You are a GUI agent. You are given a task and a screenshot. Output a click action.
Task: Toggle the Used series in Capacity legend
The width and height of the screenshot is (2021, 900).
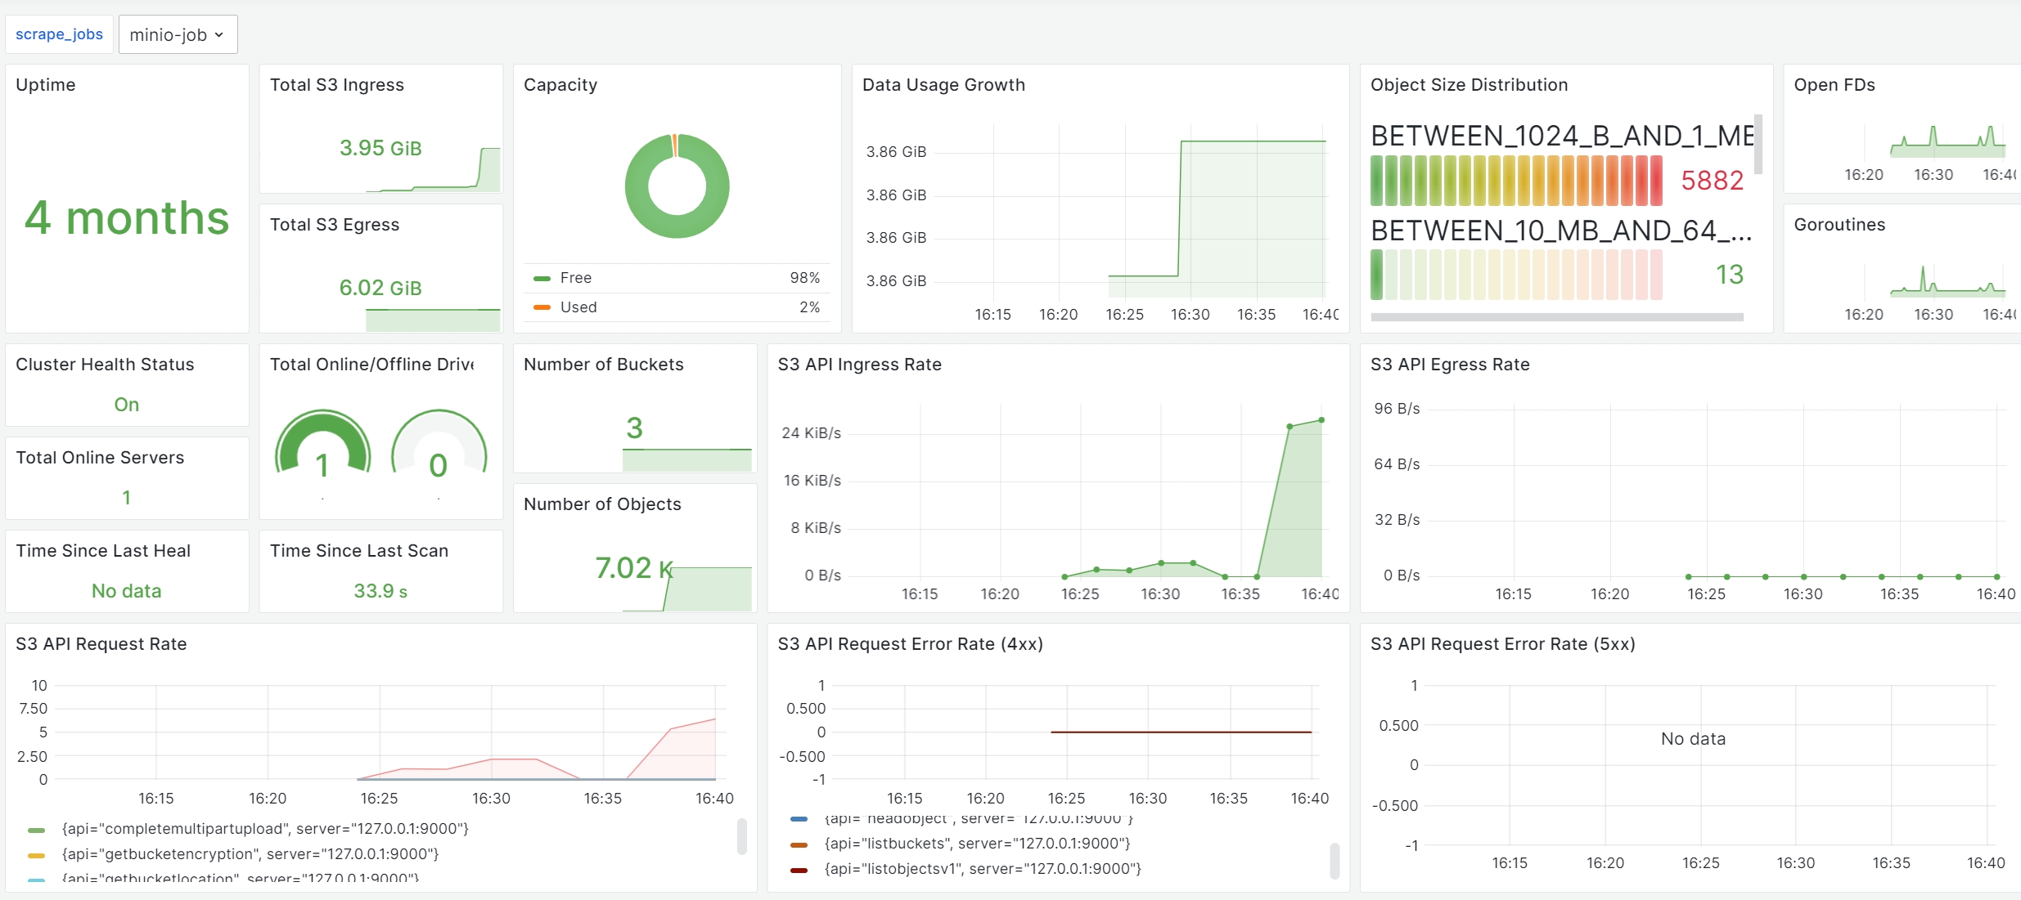point(578,307)
